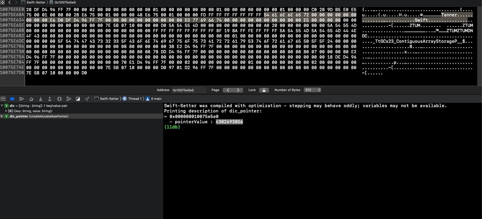Toggle the memory view Lock button
The height and width of the screenshot is (219, 482).
click(x=264, y=90)
